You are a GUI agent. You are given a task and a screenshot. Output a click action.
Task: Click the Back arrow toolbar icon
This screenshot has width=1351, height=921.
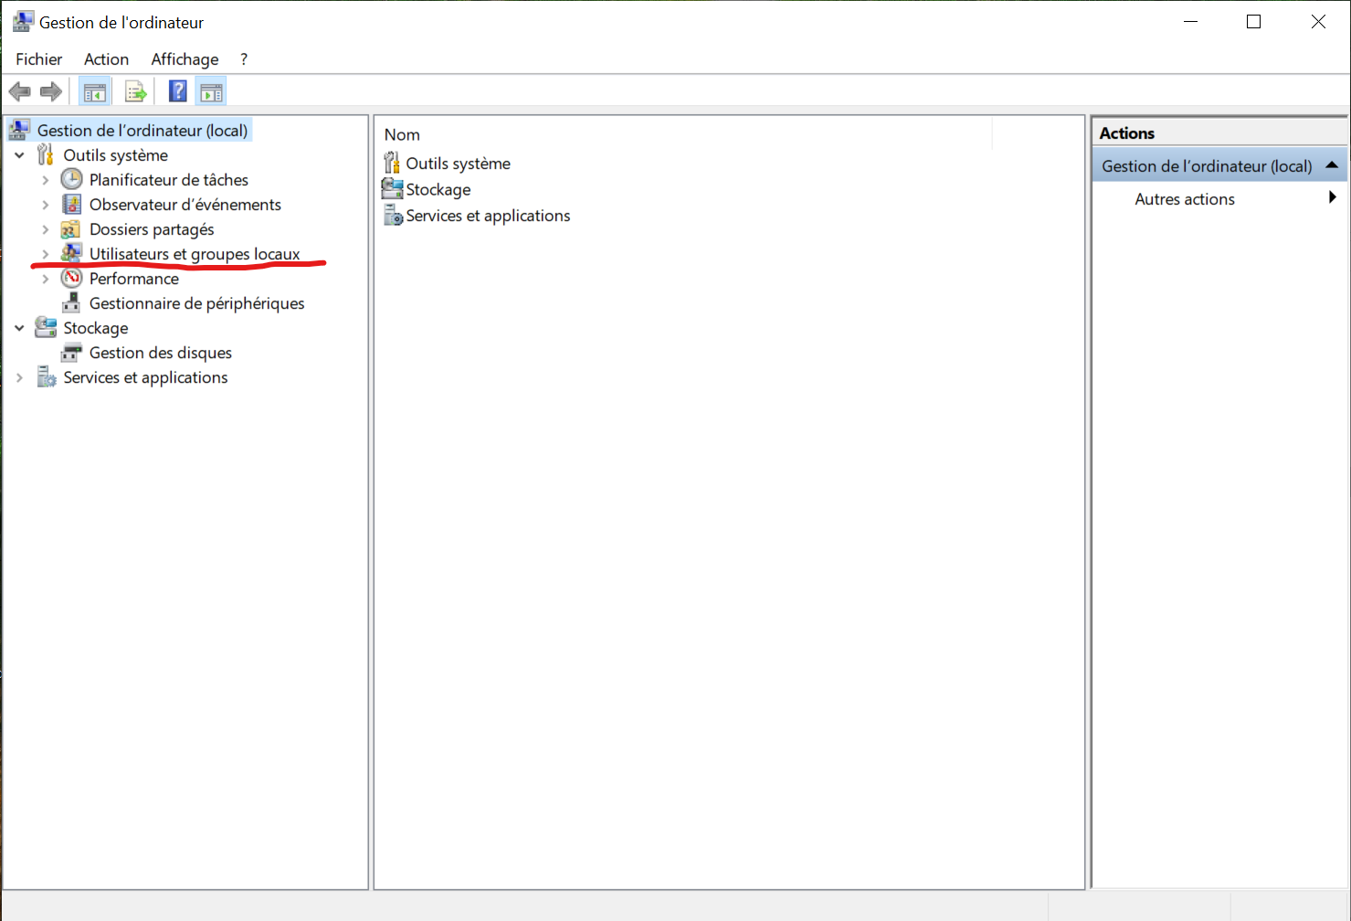coord(19,91)
